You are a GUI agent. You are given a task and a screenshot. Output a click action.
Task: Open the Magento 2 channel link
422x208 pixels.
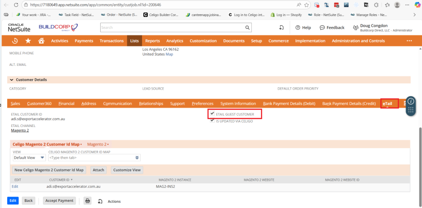click(20, 130)
